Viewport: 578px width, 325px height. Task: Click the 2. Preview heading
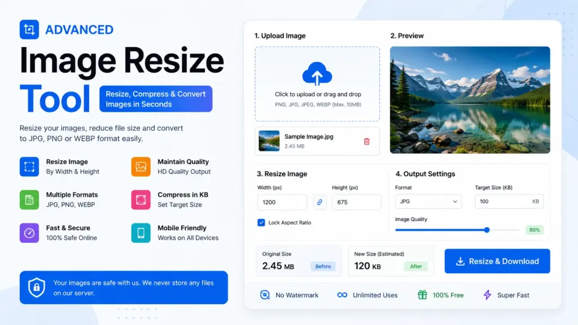pos(407,36)
